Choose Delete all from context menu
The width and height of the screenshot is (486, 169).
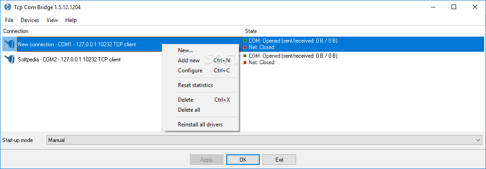click(x=200, y=109)
